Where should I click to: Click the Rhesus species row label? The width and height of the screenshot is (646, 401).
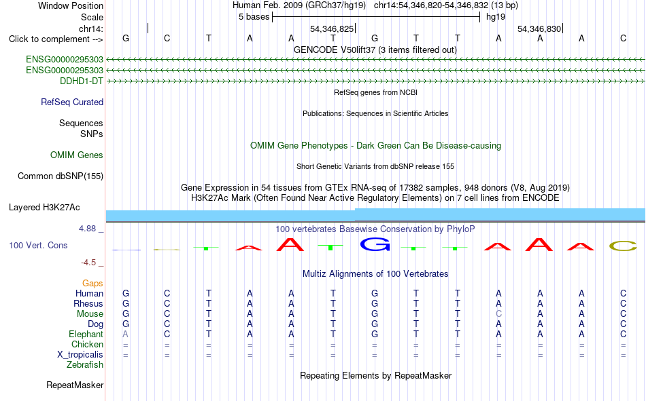point(88,303)
